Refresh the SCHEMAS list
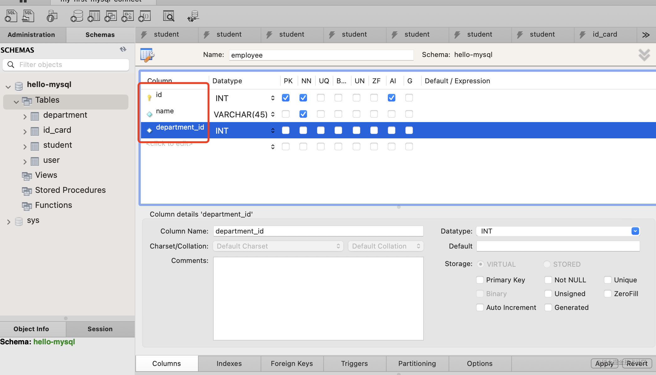Image resolution: width=656 pixels, height=375 pixels. 123,49
